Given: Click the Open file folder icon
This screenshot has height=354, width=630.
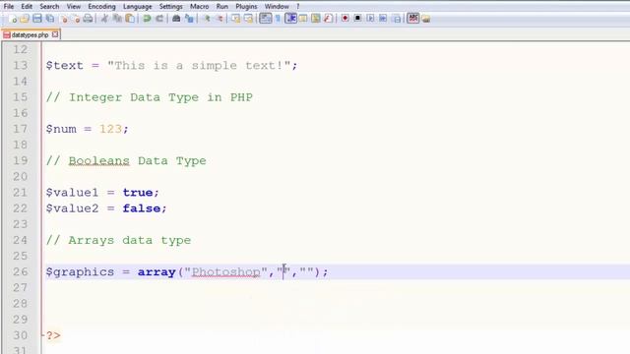Looking at the screenshot, I should 25,19.
